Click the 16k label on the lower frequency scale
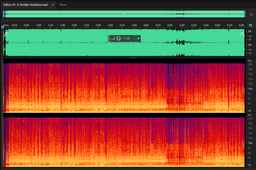 [250, 128]
